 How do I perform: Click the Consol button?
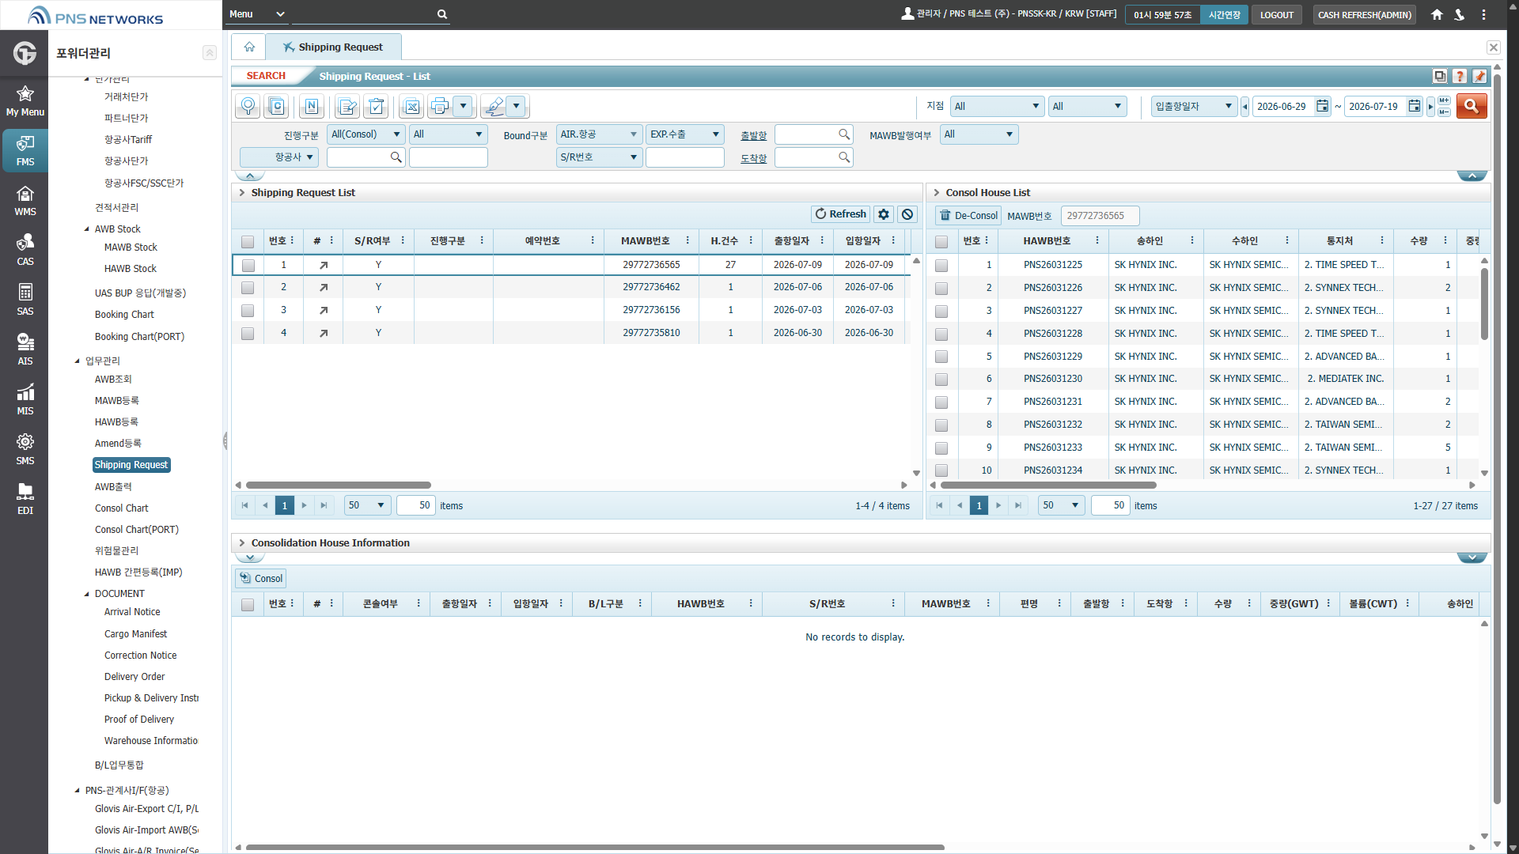pos(260,578)
